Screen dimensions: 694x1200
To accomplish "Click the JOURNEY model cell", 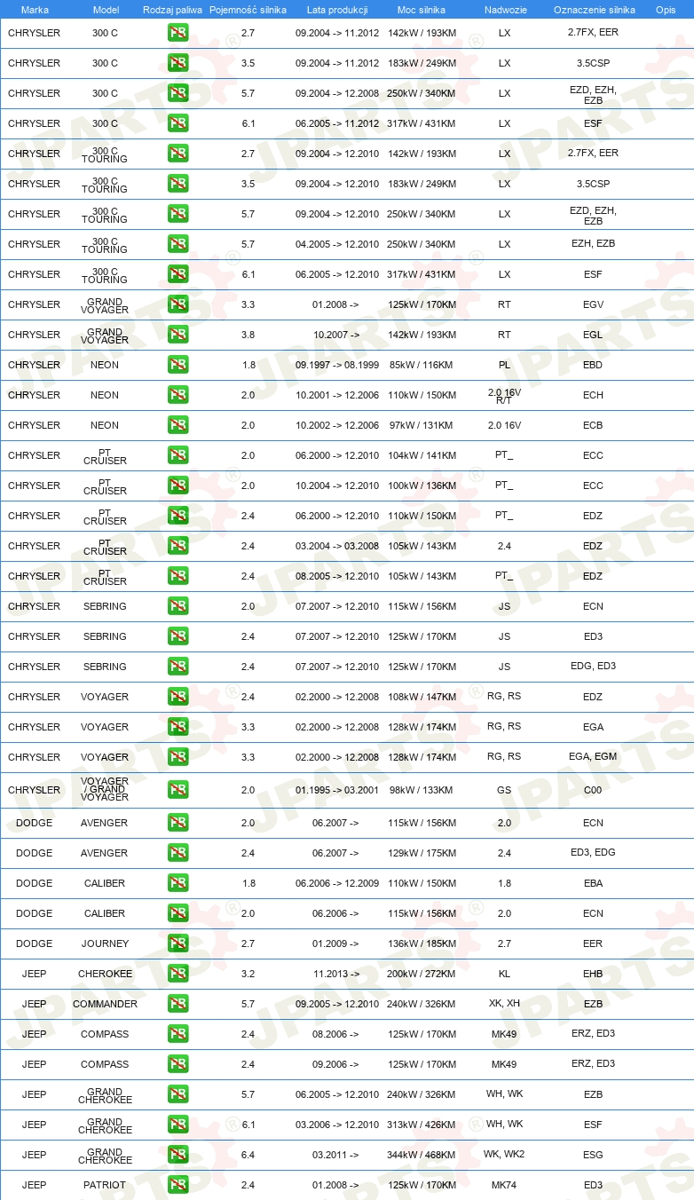I will pyautogui.click(x=106, y=943).
